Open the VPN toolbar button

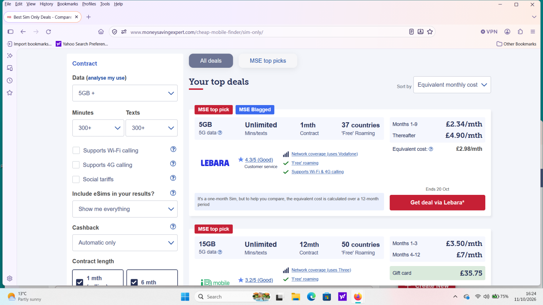tap(489, 32)
